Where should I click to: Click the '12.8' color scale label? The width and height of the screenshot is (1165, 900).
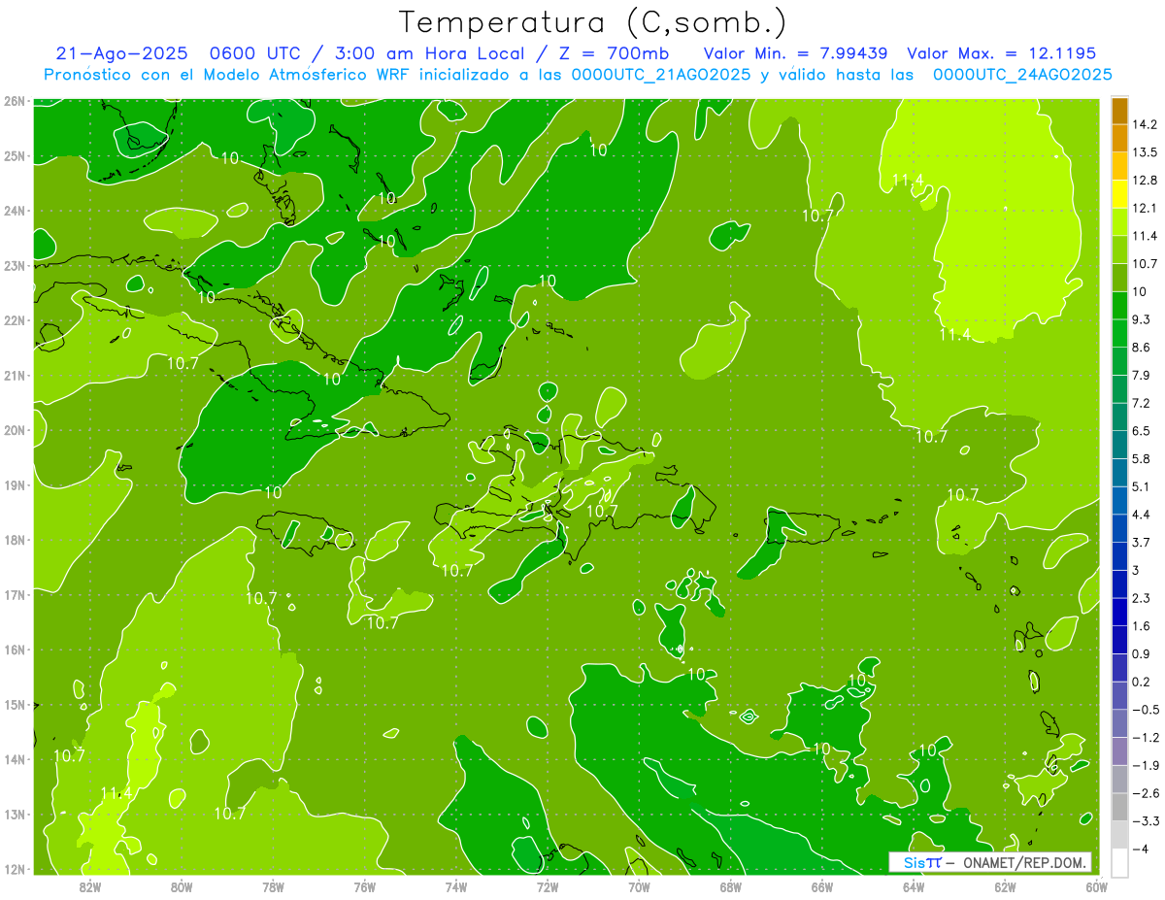tap(1146, 181)
